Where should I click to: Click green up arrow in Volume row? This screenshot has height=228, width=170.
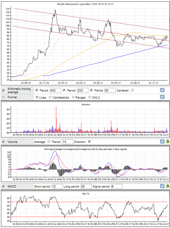click(x=167, y=142)
